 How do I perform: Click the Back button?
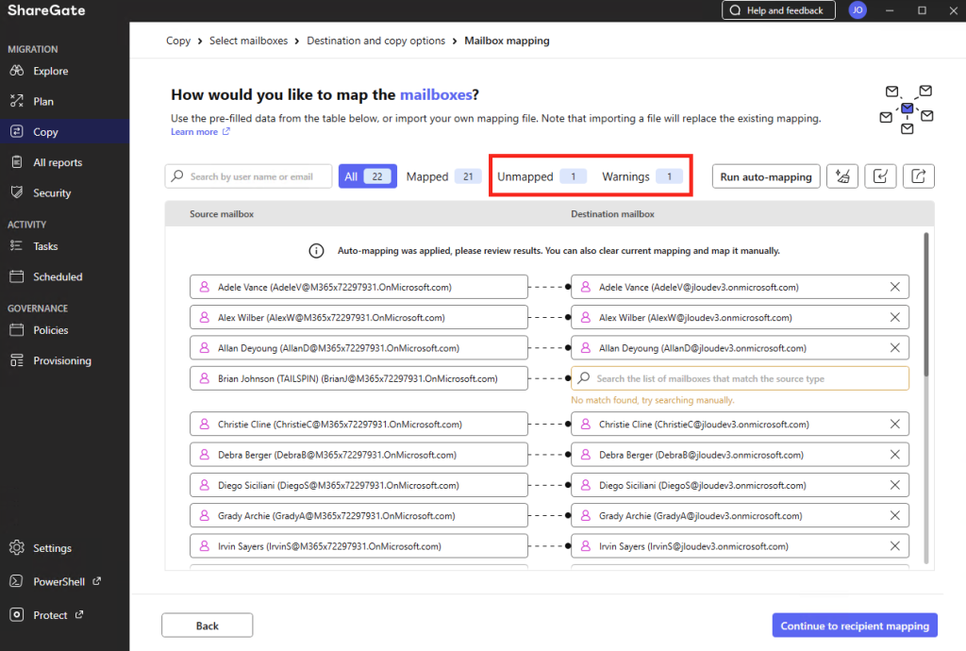pos(207,626)
